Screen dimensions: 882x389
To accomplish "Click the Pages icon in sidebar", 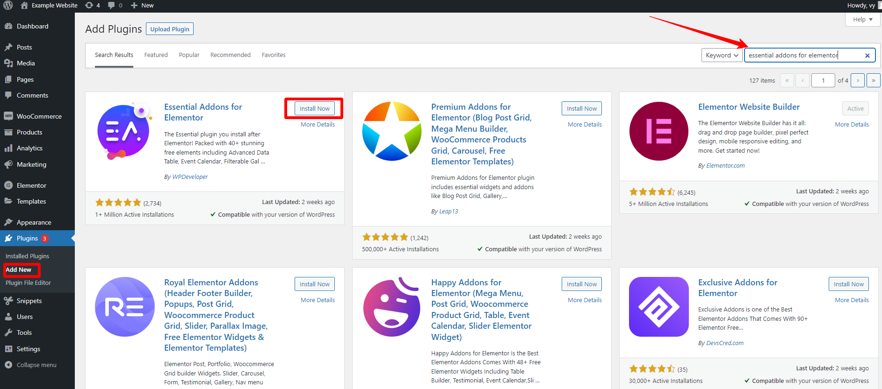I will pos(8,79).
